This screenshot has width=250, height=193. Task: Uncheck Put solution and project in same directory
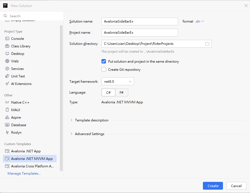pyautogui.click(x=104, y=62)
